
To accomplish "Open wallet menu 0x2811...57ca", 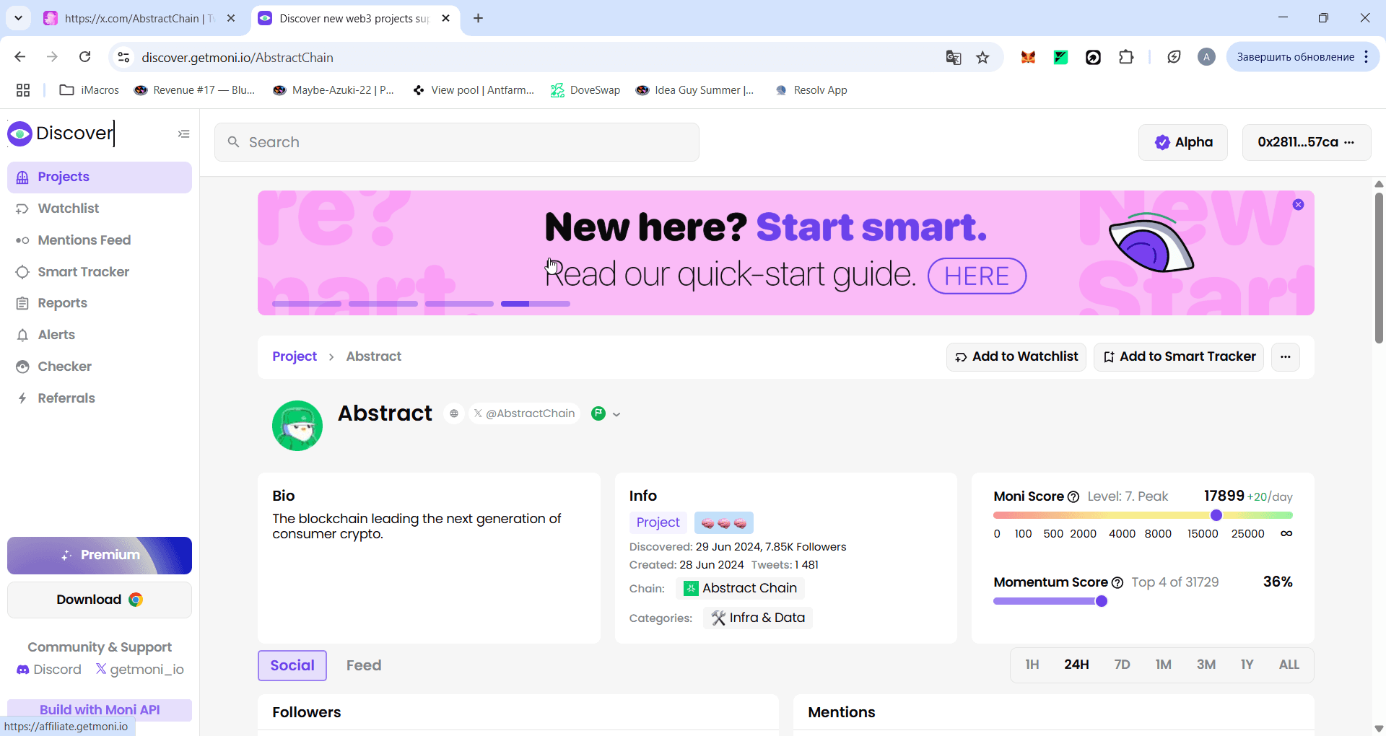I will click(x=1307, y=142).
